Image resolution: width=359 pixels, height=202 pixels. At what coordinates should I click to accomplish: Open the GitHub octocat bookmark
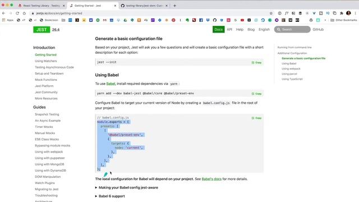click(x=214, y=20)
